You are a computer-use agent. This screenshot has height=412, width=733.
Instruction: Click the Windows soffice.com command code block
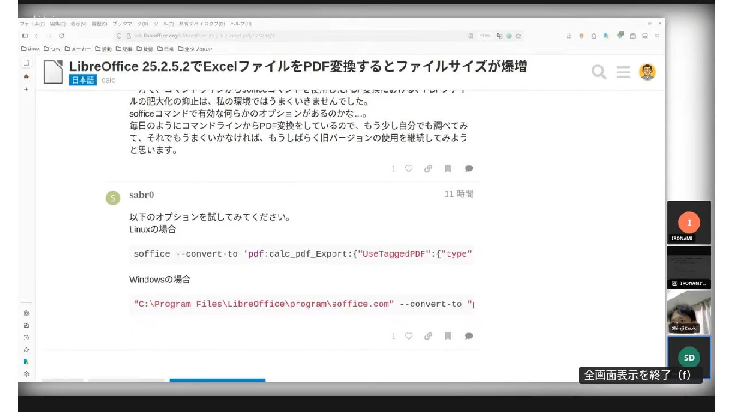tap(302, 304)
